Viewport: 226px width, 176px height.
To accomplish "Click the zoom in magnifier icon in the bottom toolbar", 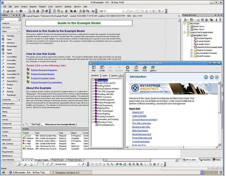I will point(130,164).
